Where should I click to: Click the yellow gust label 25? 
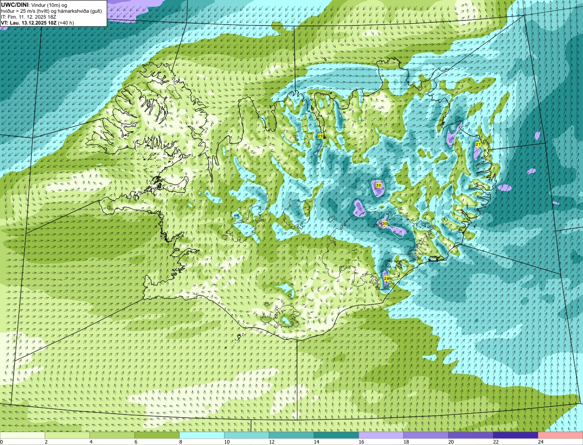click(x=320, y=136)
